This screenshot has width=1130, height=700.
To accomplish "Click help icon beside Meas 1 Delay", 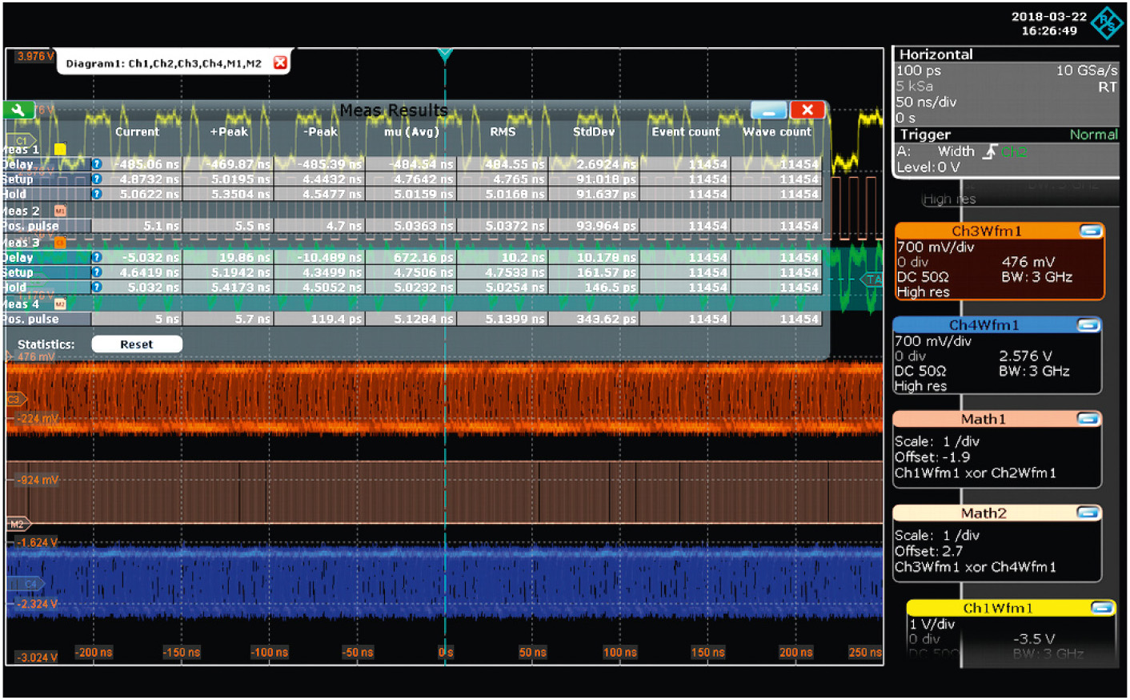I will (x=97, y=164).
